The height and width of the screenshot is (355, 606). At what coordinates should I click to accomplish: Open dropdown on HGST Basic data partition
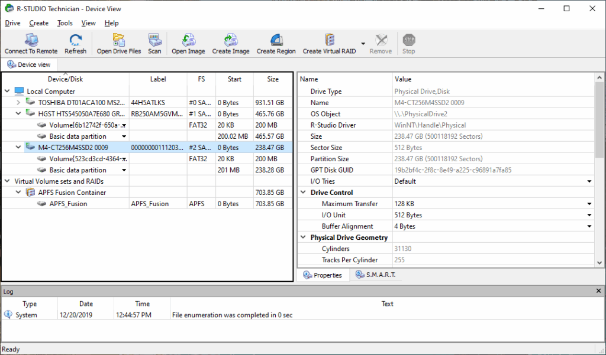pos(124,136)
